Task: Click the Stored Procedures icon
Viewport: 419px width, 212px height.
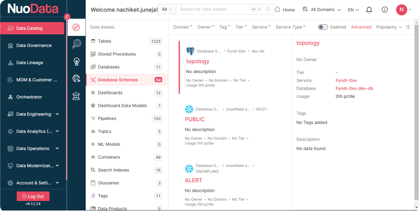Action: click(x=93, y=54)
